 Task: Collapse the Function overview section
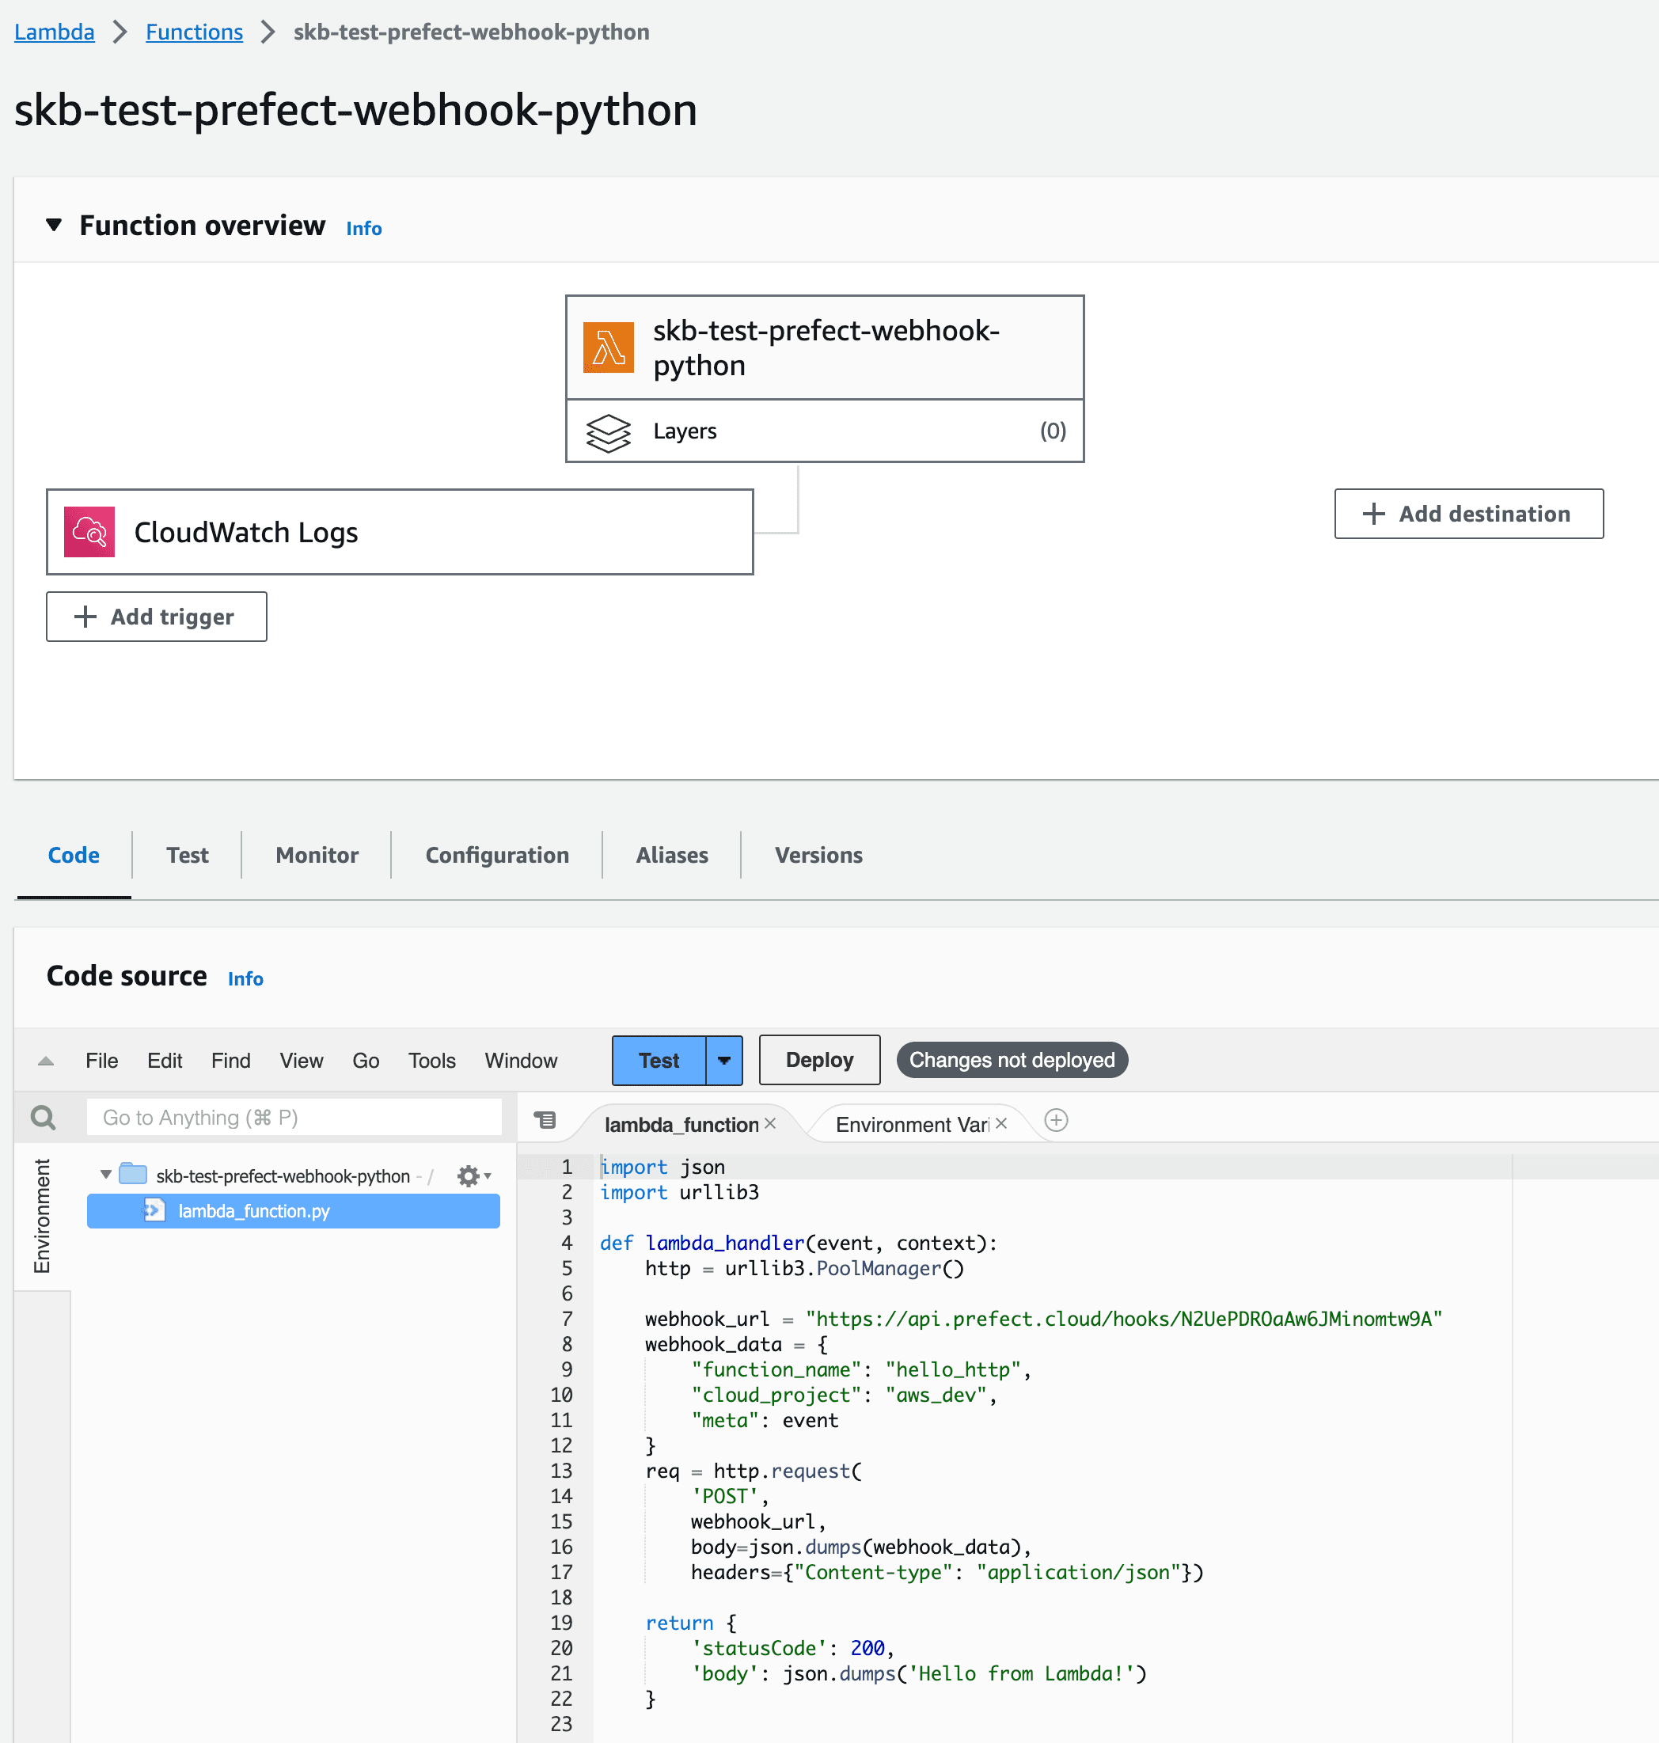coord(54,226)
